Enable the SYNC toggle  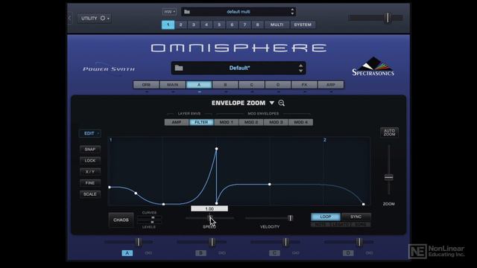356,217
